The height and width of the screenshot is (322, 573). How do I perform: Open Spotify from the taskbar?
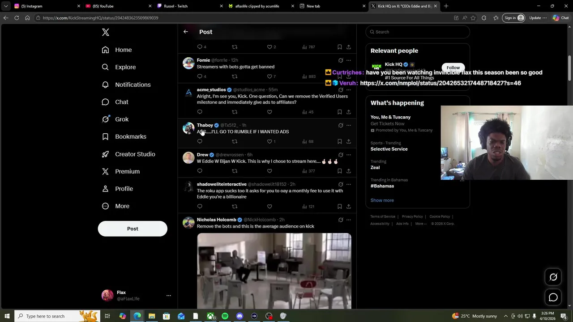coord(225,316)
